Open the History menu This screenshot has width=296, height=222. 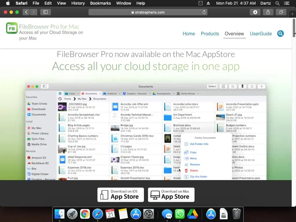click(78, 3)
